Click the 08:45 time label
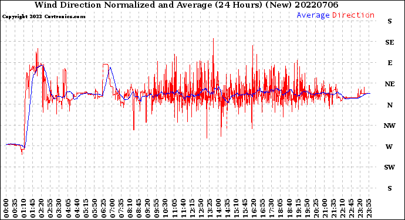Viewport: 405px width, 220px height. 139,208
